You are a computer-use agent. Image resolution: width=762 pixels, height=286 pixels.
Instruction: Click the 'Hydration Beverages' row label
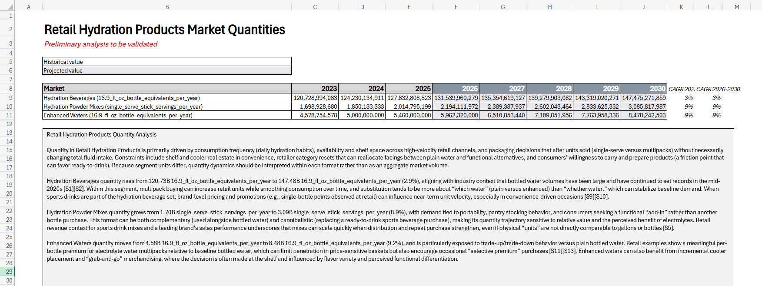pos(167,98)
